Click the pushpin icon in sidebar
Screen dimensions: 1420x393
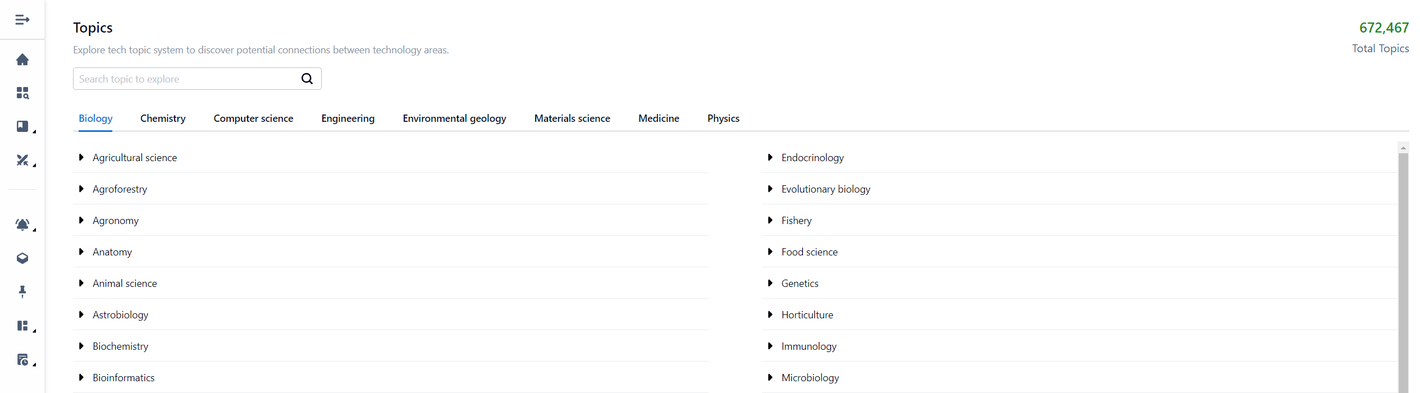tap(22, 291)
